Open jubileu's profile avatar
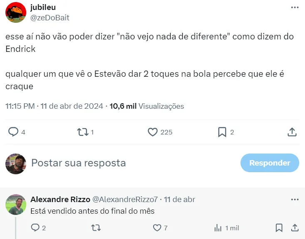The height and width of the screenshot is (239, 305). (16, 12)
